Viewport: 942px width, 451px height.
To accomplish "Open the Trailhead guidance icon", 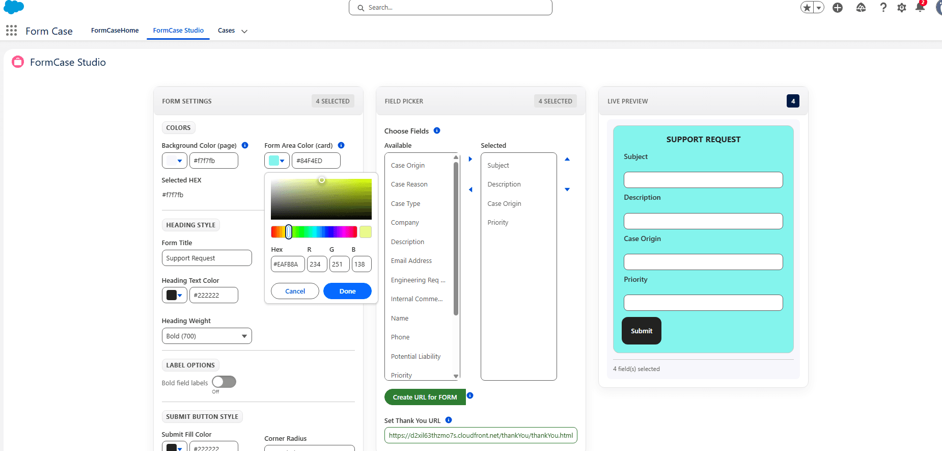I will [861, 8].
